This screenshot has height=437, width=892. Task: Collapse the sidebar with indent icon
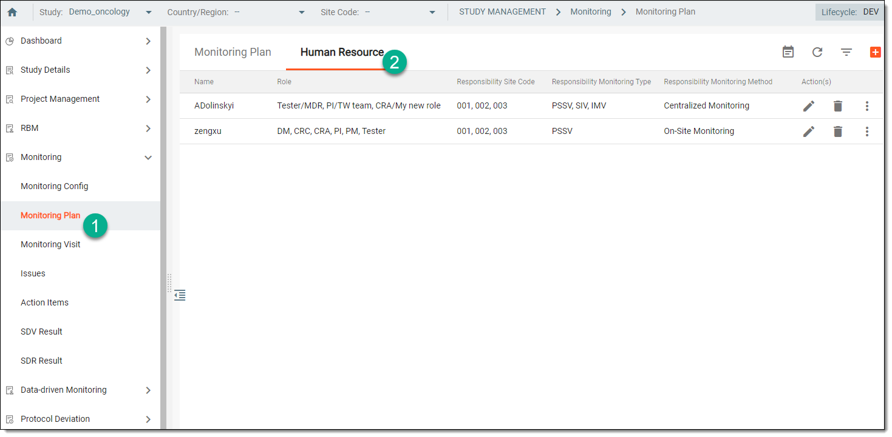pyautogui.click(x=180, y=295)
